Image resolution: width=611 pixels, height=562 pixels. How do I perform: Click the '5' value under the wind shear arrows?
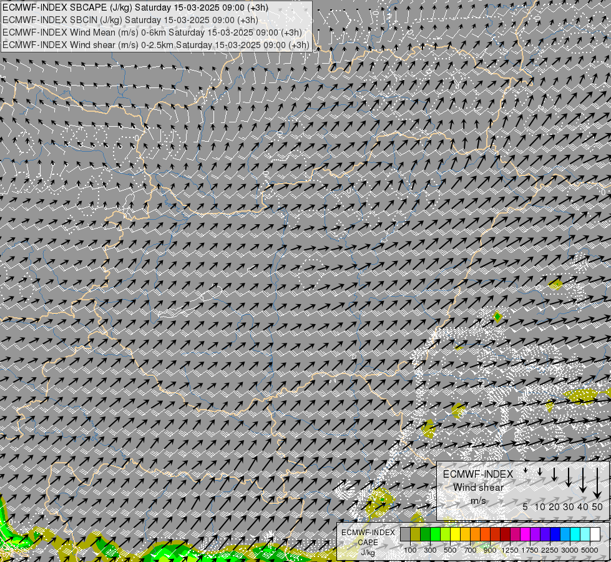tap(525, 506)
